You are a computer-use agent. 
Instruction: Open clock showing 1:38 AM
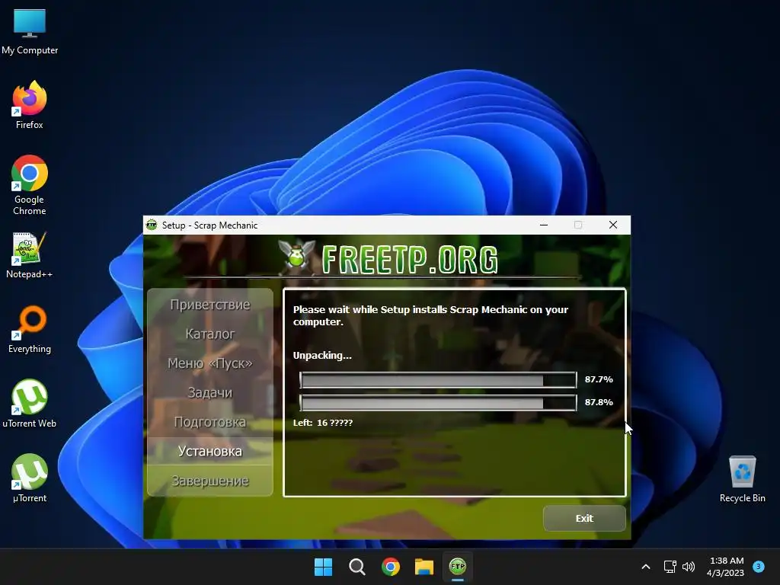[726, 567]
